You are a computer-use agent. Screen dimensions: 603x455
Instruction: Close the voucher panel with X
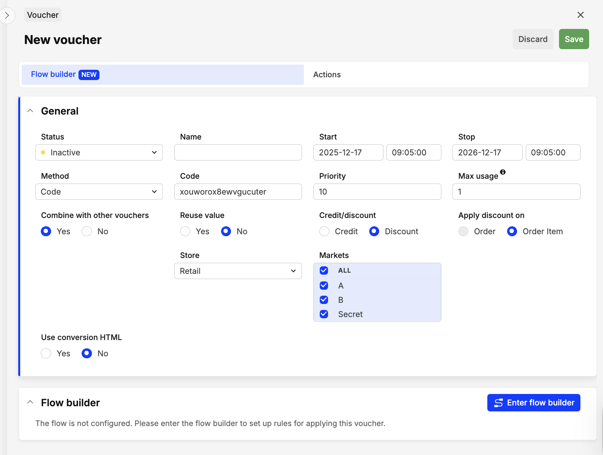[x=580, y=15]
